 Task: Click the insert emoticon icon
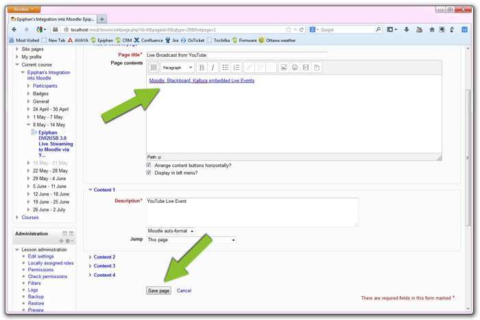pyautogui.click(x=295, y=68)
